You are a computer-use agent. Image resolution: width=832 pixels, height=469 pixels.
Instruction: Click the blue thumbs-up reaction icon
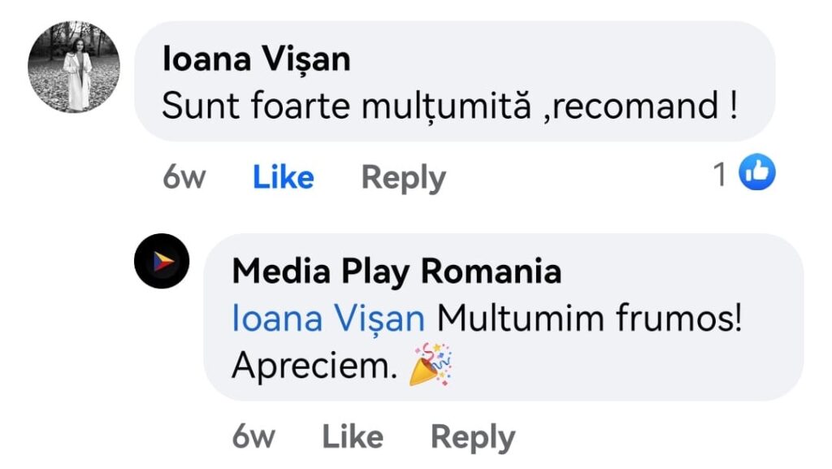756,173
